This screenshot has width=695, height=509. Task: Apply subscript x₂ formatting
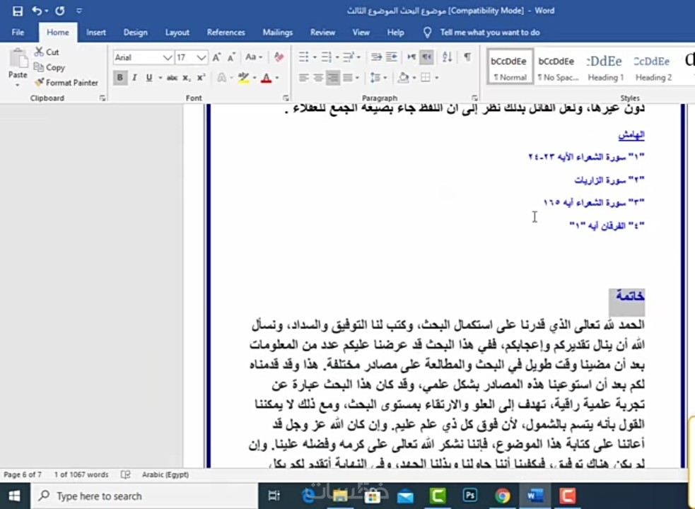click(187, 78)
